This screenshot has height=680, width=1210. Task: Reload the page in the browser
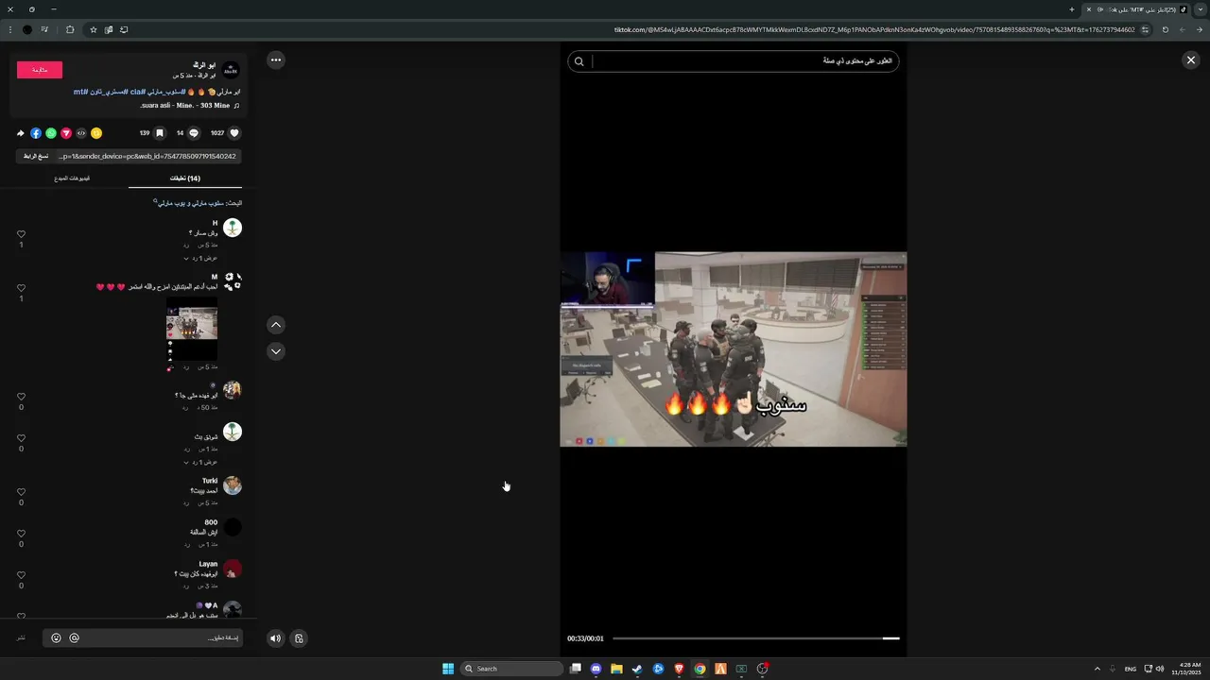click(x=1165, y=29)
